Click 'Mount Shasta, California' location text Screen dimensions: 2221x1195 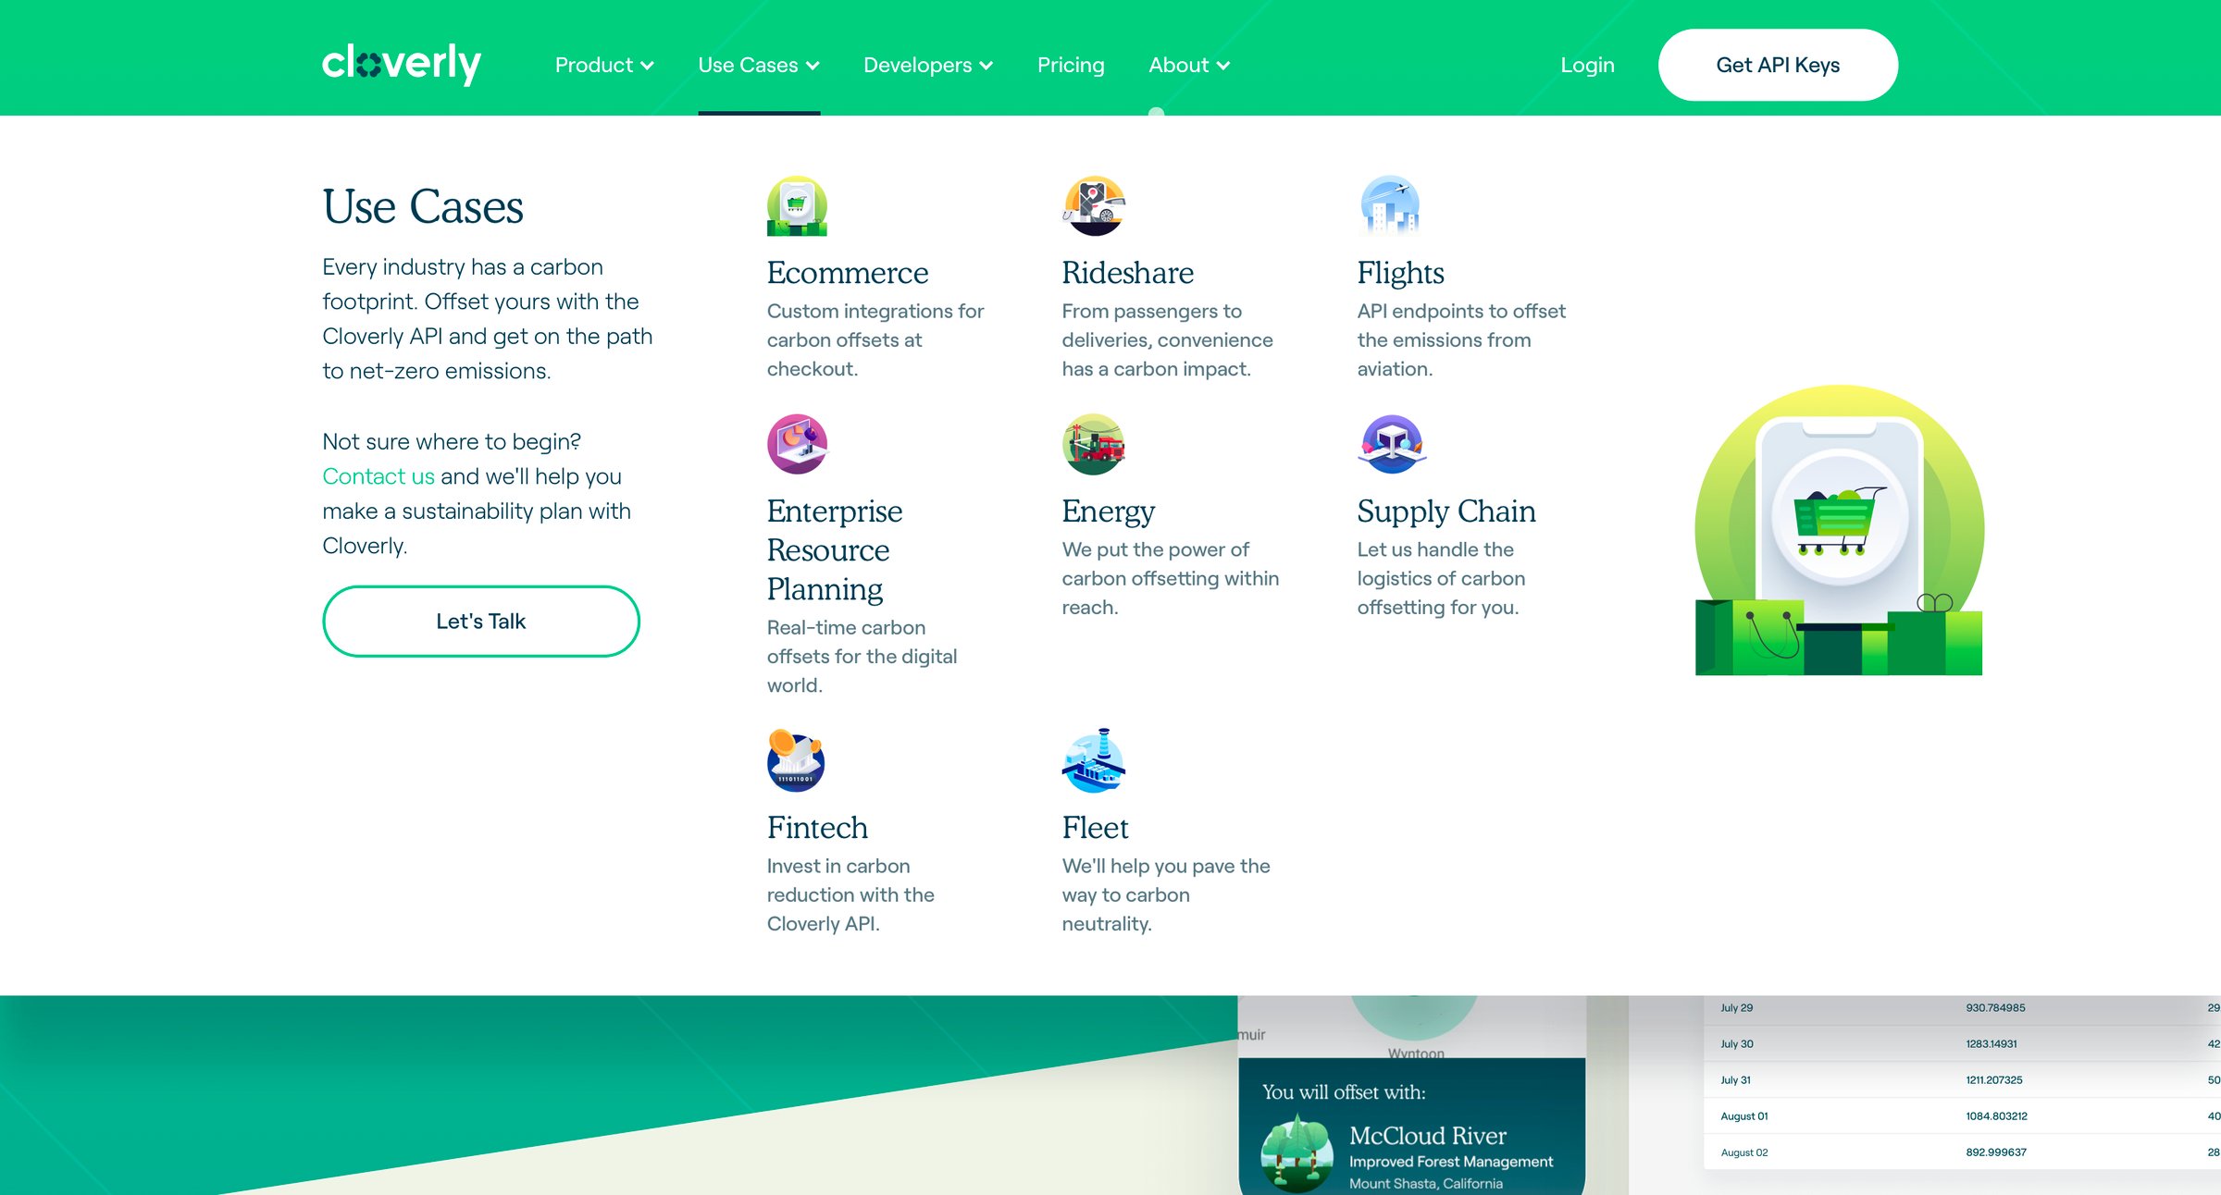(x=1426, y=1184)
